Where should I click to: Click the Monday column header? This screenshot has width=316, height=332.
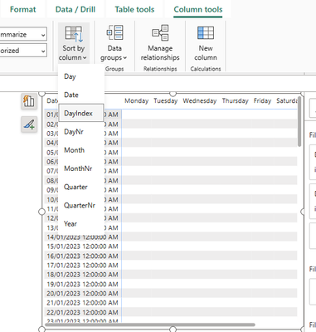tap(136, 101)
